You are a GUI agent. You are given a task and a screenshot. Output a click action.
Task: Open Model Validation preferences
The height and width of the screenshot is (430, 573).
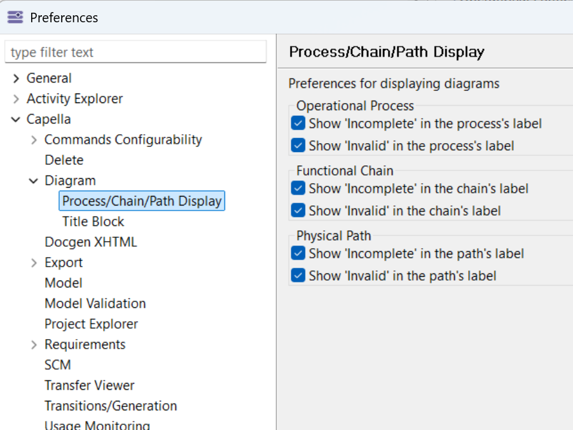click(95, 303)
